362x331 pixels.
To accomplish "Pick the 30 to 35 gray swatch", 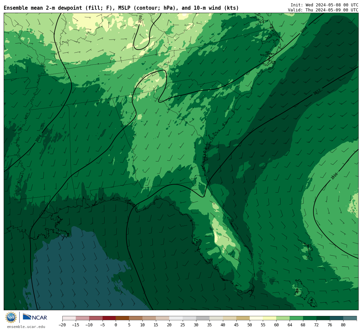I will click(203, 318).
